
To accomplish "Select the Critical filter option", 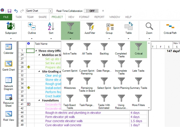I will tap(138, 49).
